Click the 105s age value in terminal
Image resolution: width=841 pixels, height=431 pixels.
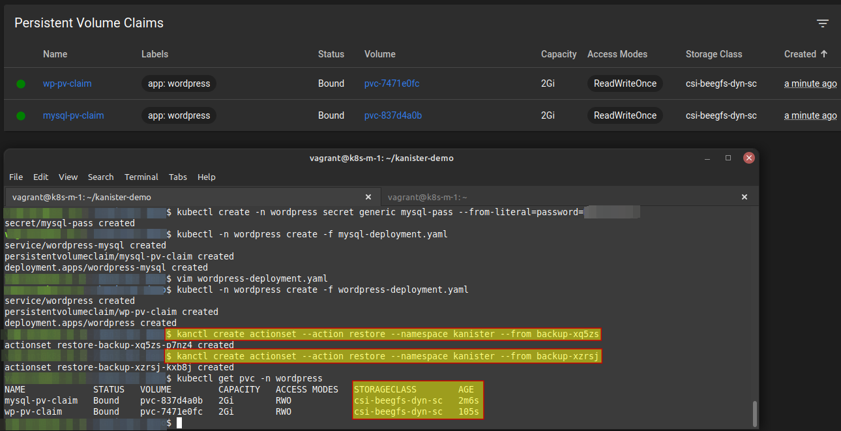[x=469, y=411]
